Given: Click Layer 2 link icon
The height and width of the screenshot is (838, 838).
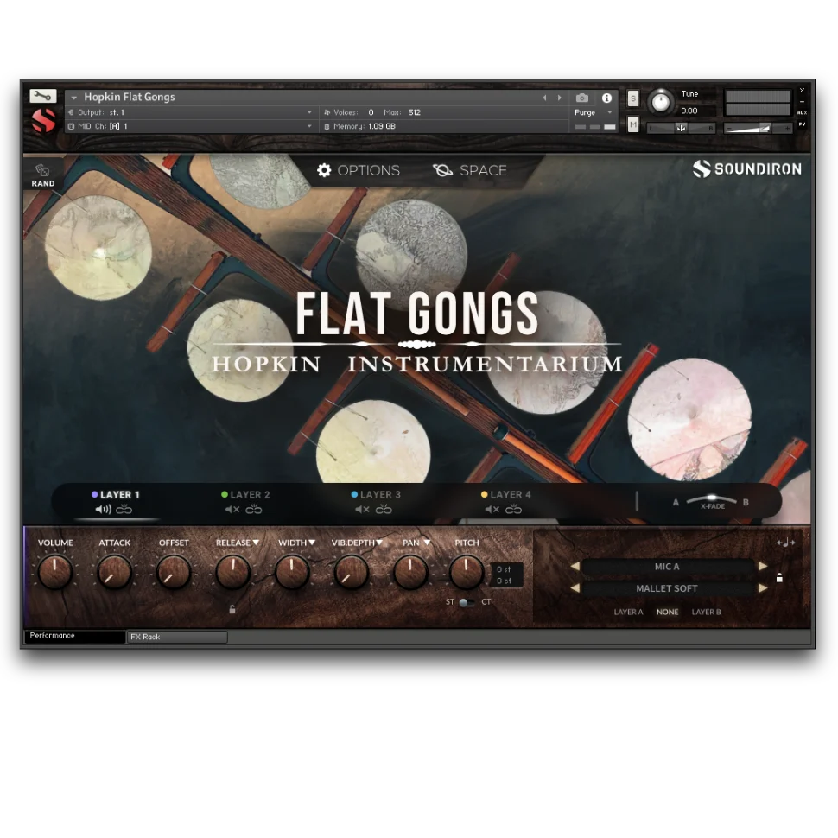Looking at the screenshot, I should pyautogui.click(x=254, y=510).
